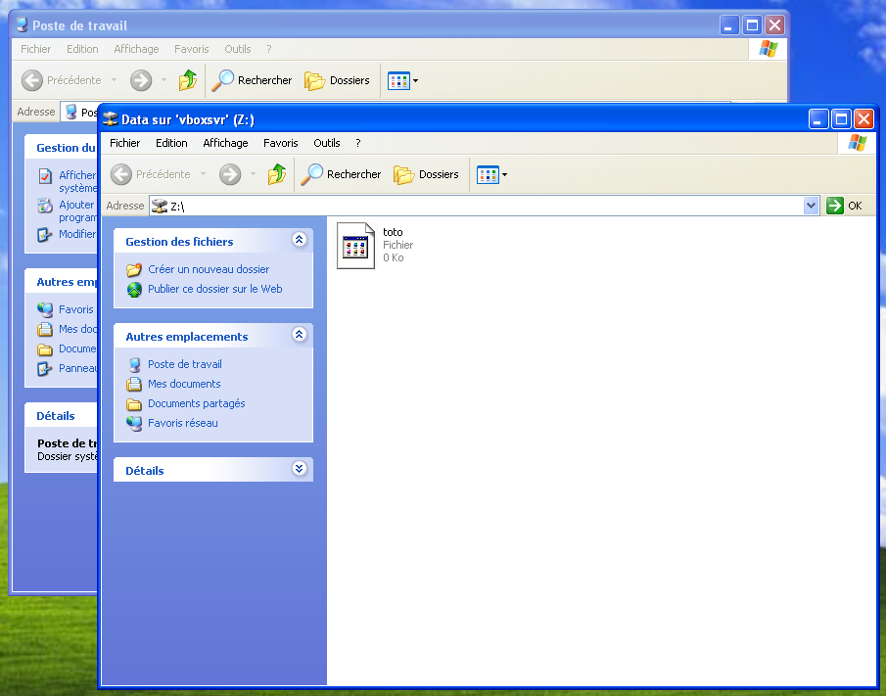The width and height of the screenshot is (886, 696).
Task: Open Rechercher search in Z: window toolbar
Action: pos(341,174)
